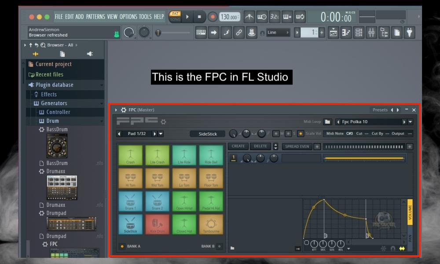Open the Line snap dropdown

pos(278,33)
